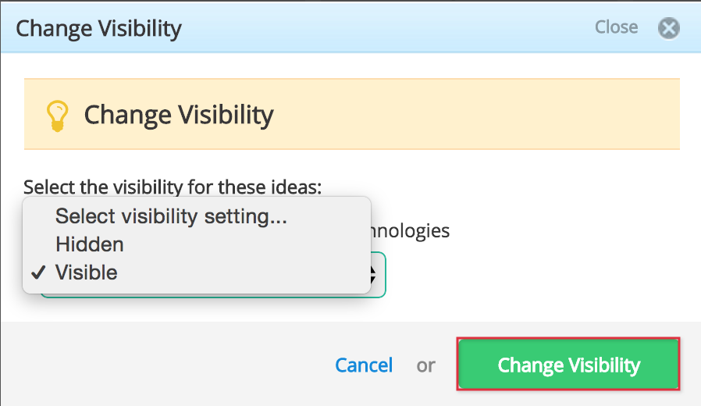This screenshot has height=406, width=701.
Task: Click the yellow lightbulb icon
Action: coord(57,116)
